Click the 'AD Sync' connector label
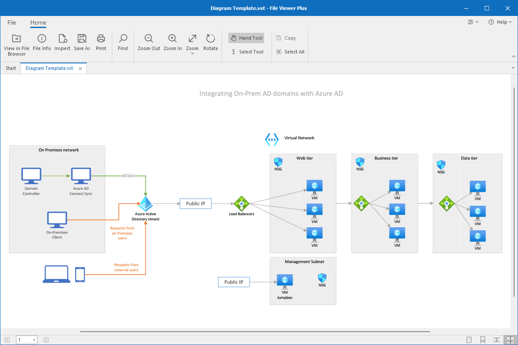The height and width of the screenshot is (345, 518). 128,176
